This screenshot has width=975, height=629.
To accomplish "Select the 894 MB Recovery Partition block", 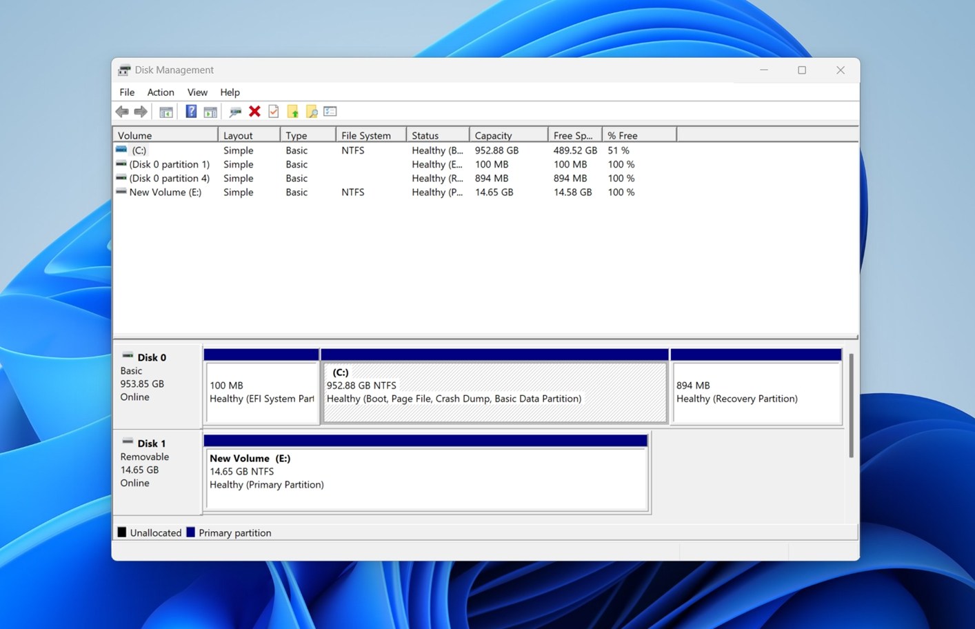I will [x=756, y=392].
